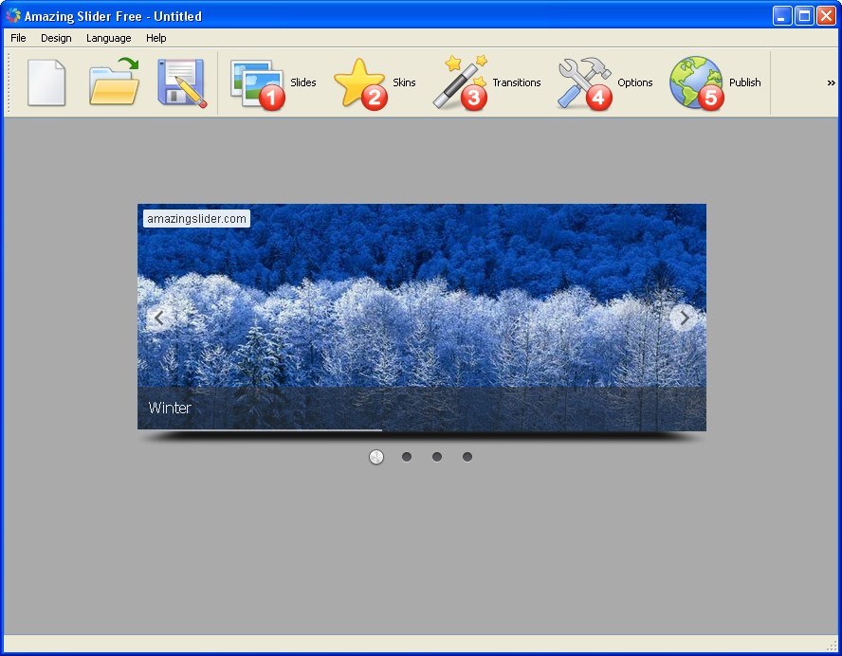
Task: Advance using the next slide arrow
Action: (x=685, y=318)
